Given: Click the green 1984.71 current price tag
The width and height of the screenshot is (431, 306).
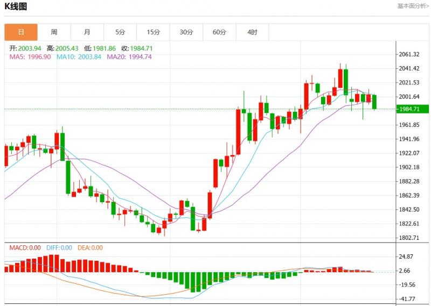Looking at the screenshot, I should click(x=409, y=109).
